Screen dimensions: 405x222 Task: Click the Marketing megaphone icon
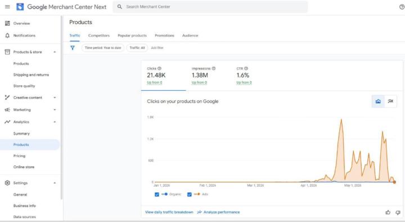pos(7,110)
